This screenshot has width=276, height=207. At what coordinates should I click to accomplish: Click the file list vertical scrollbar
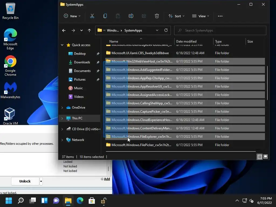267,83
